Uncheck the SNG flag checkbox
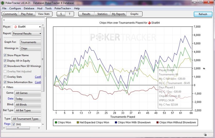The height and width of the screenshot is (138, 215). [14, 124]
